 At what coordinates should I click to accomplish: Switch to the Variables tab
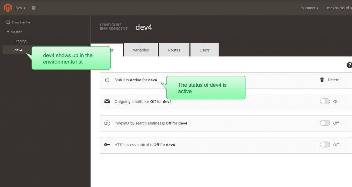(x=141, y=50)
